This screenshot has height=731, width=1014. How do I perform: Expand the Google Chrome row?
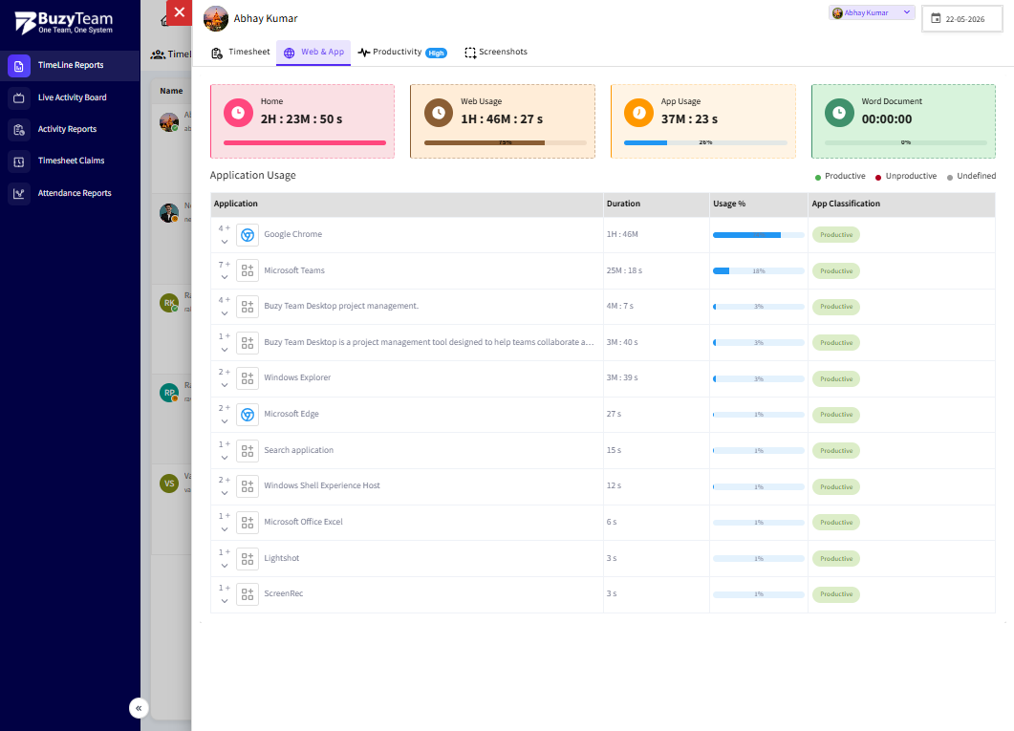225,242
